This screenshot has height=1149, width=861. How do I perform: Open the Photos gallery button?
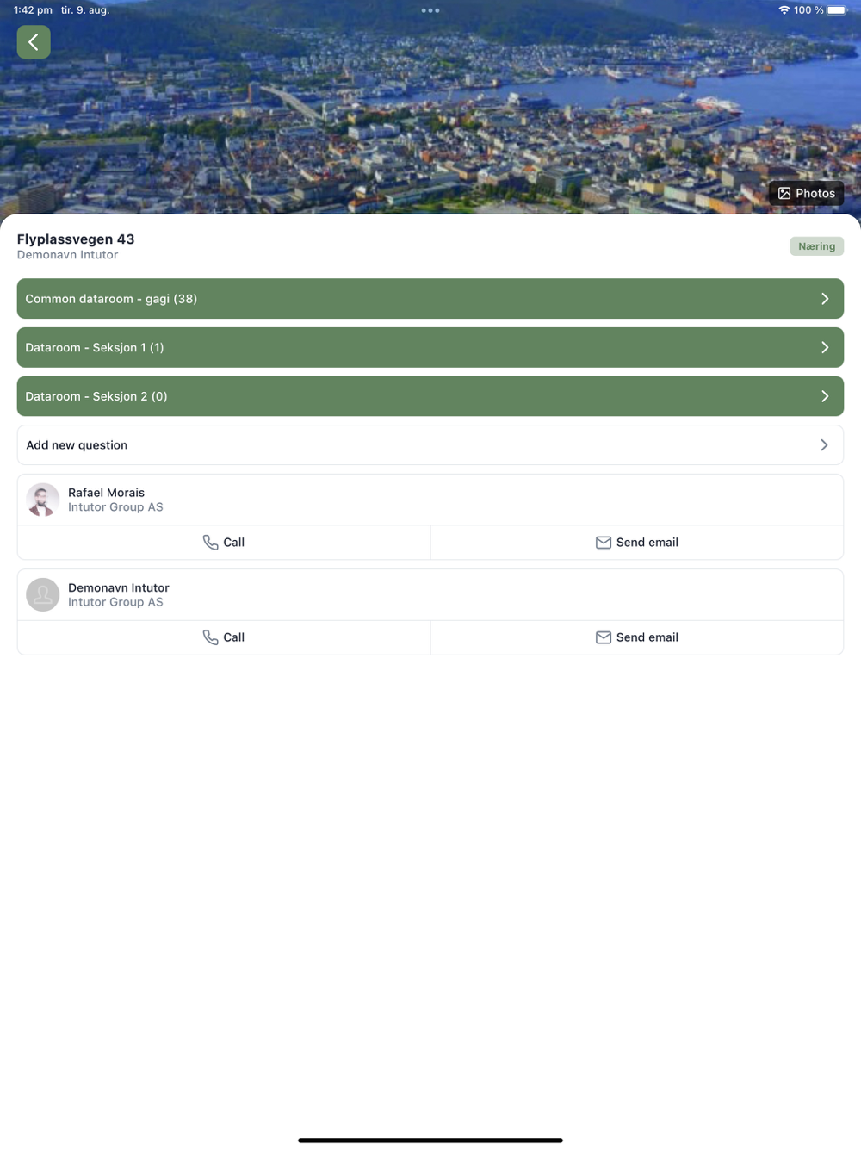pos(806,194)
